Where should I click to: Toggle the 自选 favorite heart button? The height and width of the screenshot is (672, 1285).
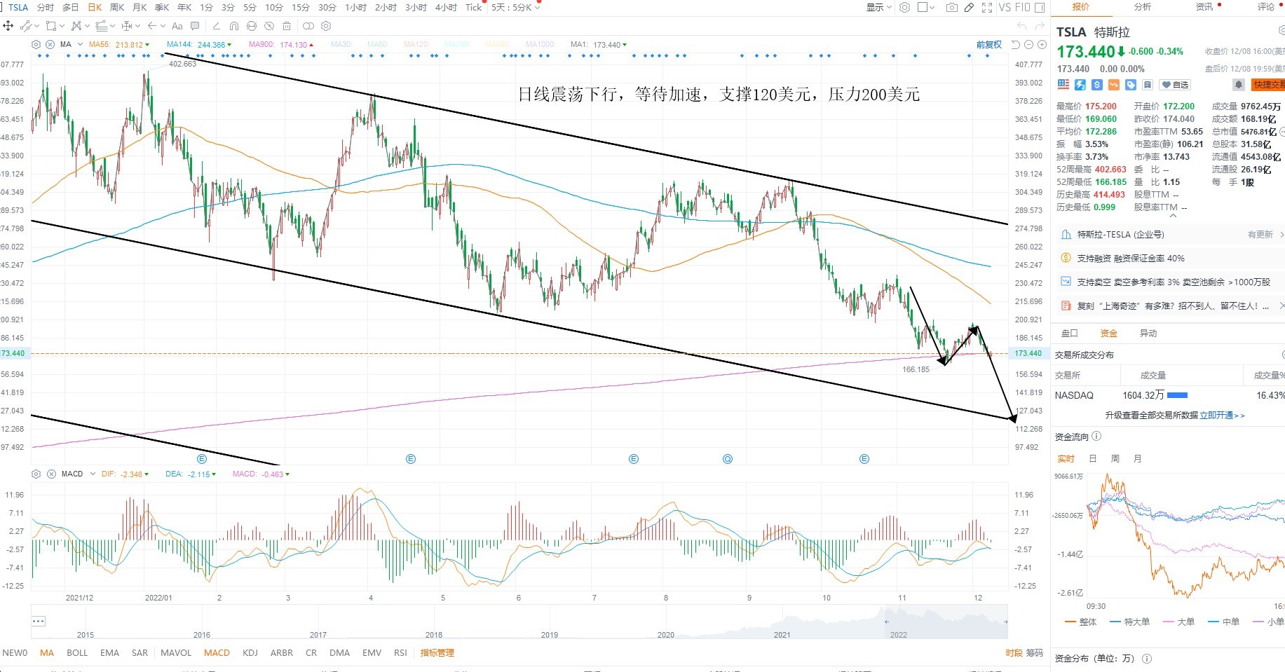(1175, 85)
